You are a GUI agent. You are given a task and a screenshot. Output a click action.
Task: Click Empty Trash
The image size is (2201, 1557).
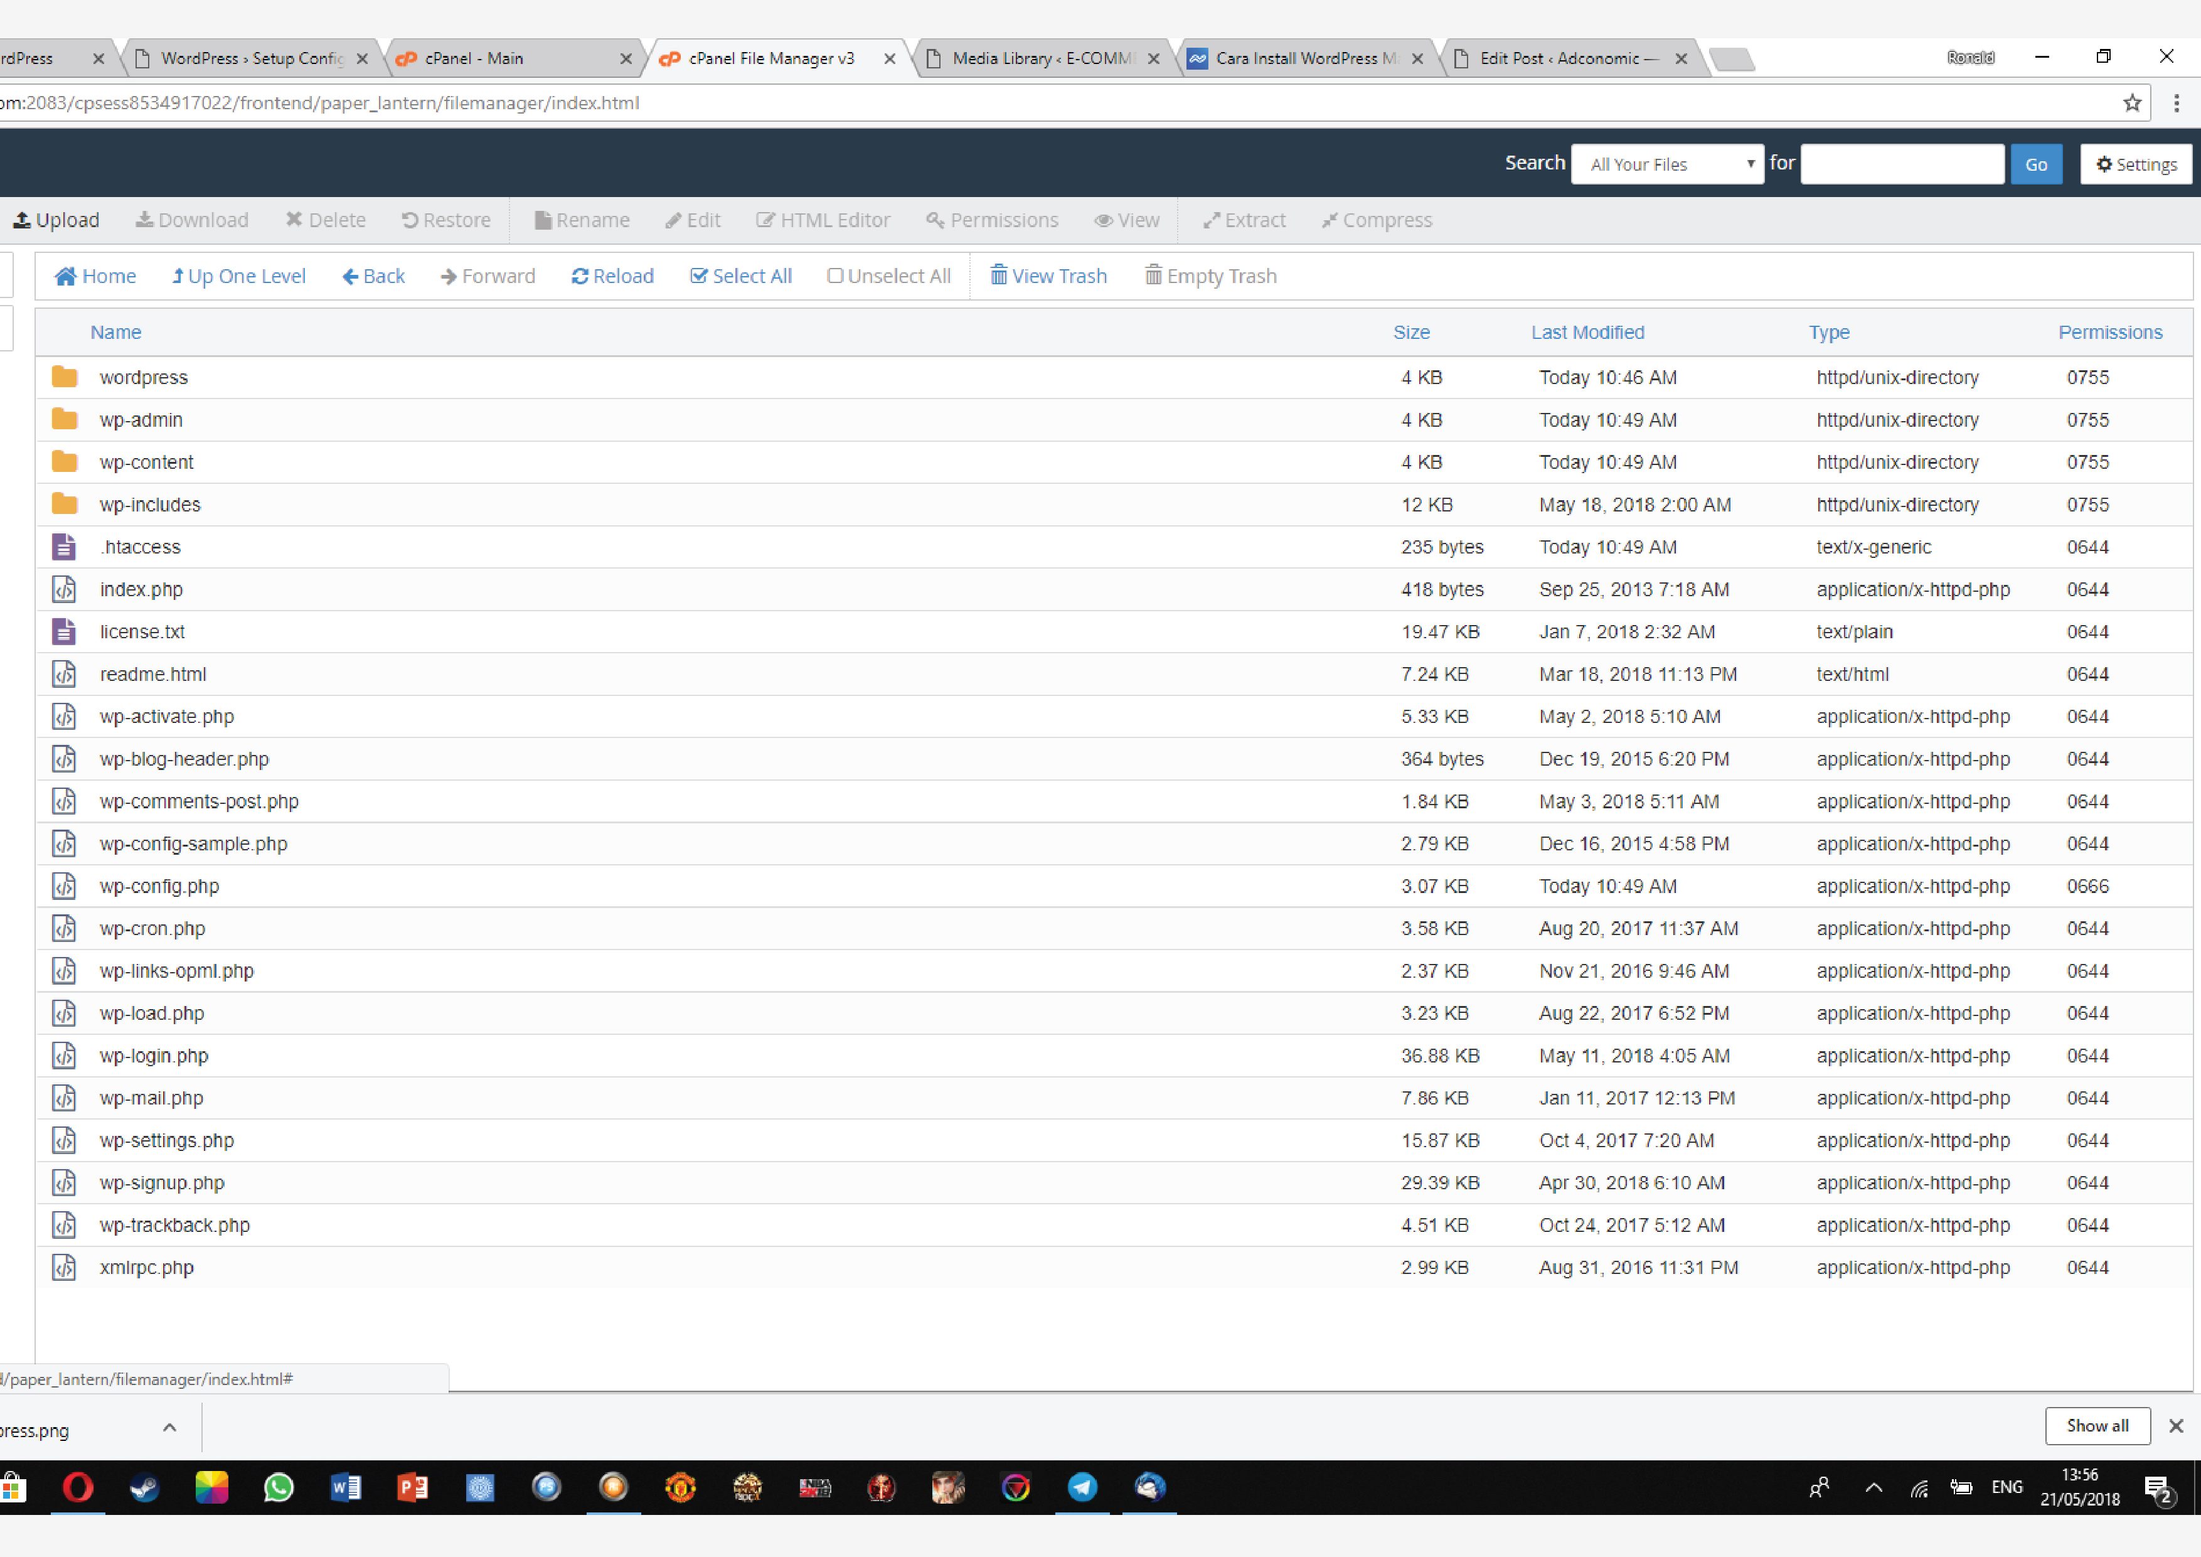pyautogui.click(x=1211, y=276)
